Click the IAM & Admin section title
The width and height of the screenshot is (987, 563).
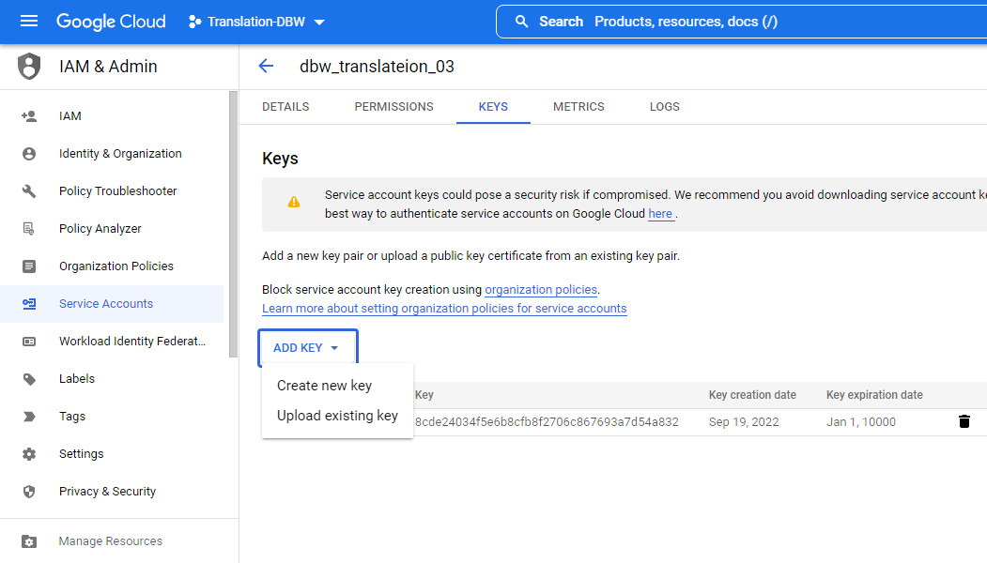pos(108,67)
